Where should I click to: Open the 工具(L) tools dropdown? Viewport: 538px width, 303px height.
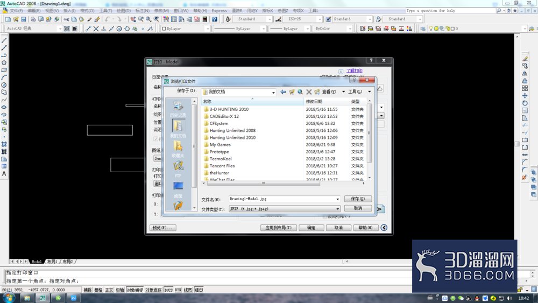(x=359, y=91)
